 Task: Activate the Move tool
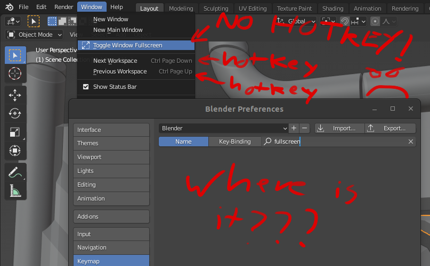click(15, 95)
